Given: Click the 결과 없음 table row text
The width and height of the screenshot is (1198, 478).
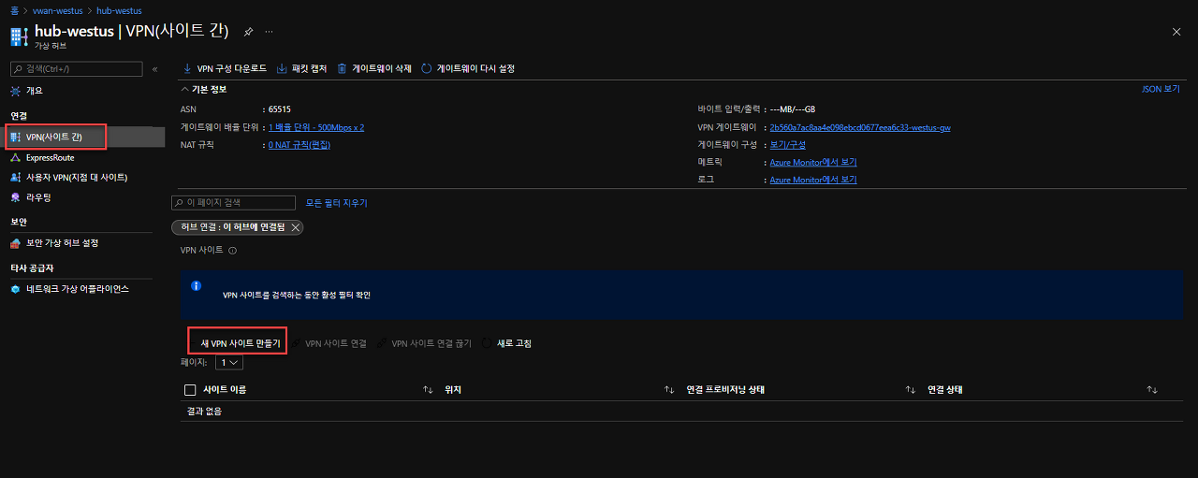Looking at the screenshot, I should 205,412.
